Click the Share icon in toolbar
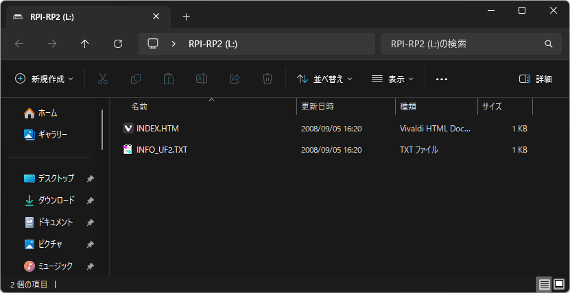Screen dimensions: 570x293 (x=235, y=79)
